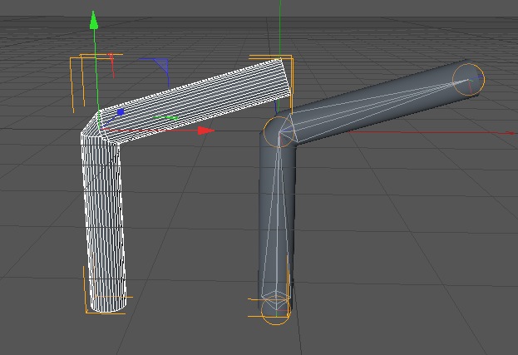Image resolution: width=518 pixels, height=355 pixels.
Task: Select the wireframe cylinder's angled upper arm
Action: click(x=195, y=99)
